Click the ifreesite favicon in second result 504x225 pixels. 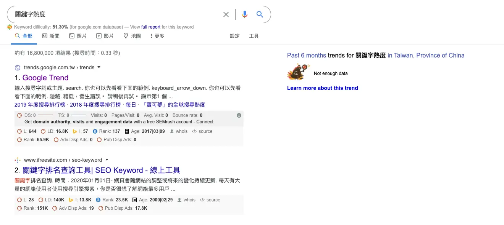point(18,160)
